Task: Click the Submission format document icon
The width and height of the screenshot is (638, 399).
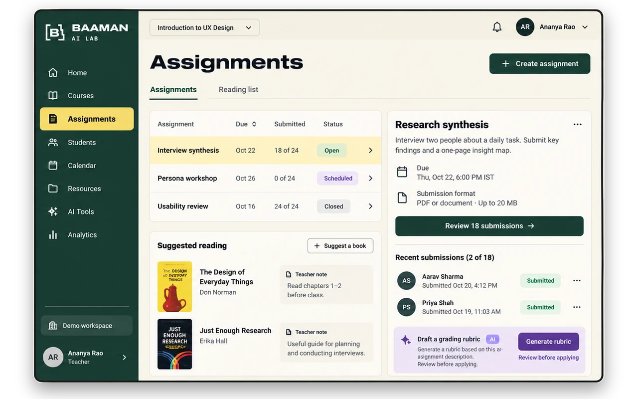Action: pos(402,198)
